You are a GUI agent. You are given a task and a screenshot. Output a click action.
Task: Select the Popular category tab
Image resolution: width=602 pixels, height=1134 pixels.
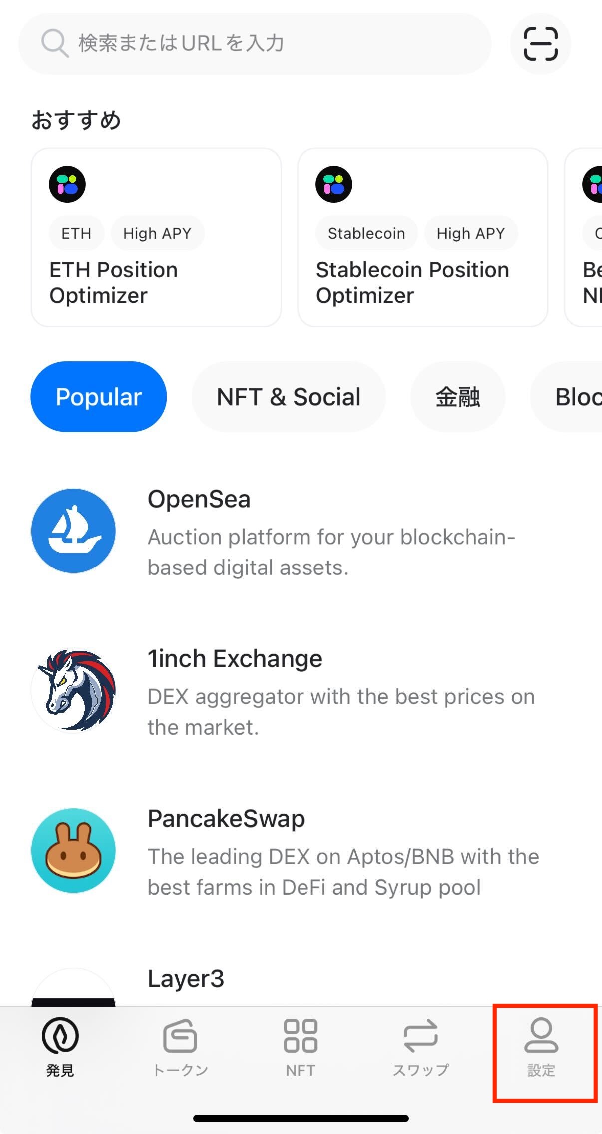(99, 397)
